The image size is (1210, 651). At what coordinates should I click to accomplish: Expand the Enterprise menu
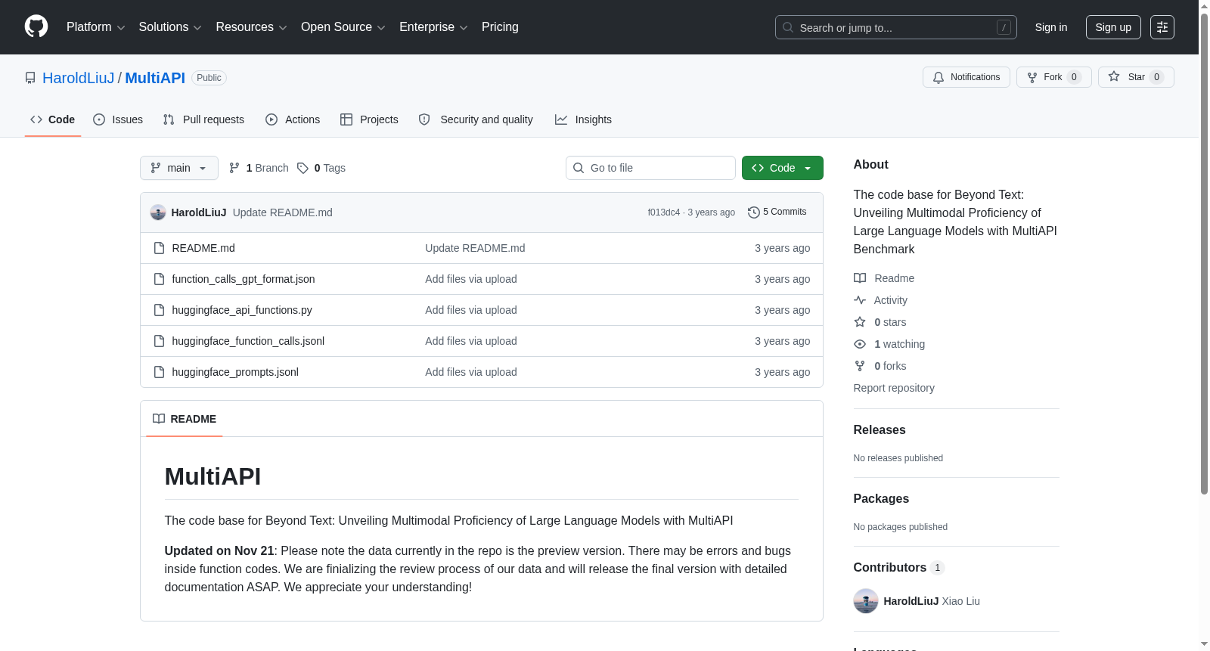click(x=433, y=27)
